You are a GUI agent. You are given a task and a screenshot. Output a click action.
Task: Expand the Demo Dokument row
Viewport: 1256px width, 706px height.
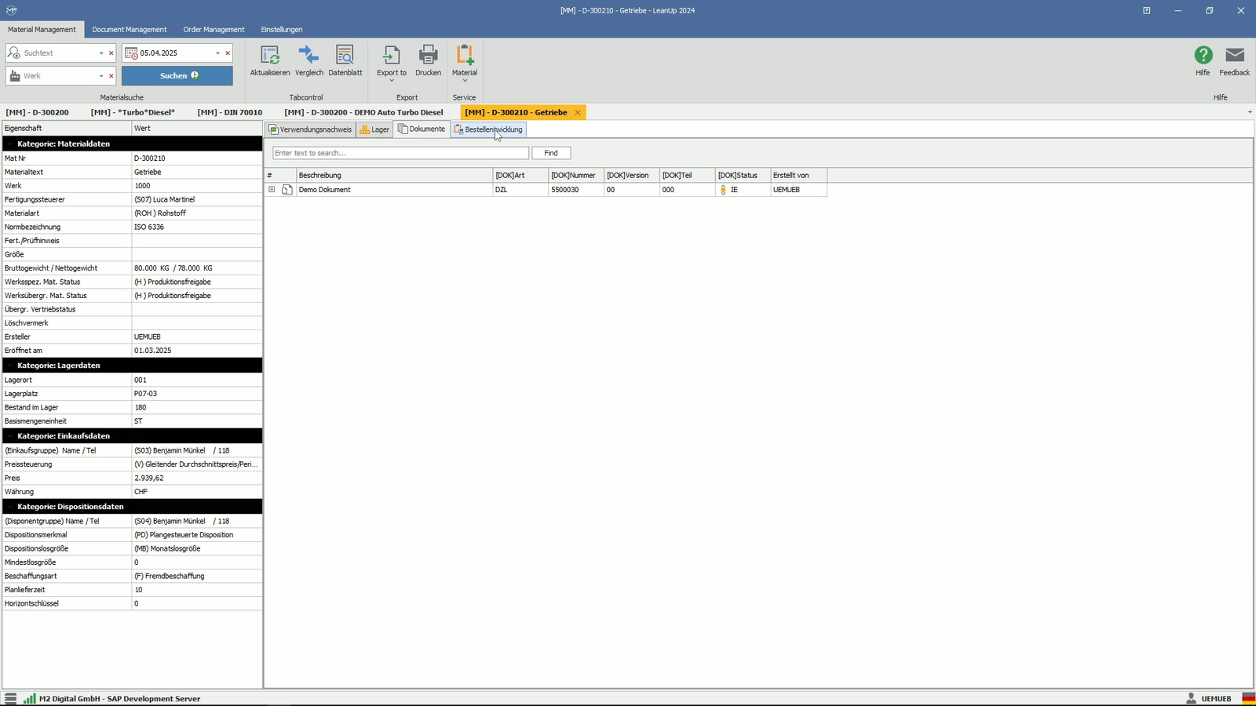coord(272,190)
